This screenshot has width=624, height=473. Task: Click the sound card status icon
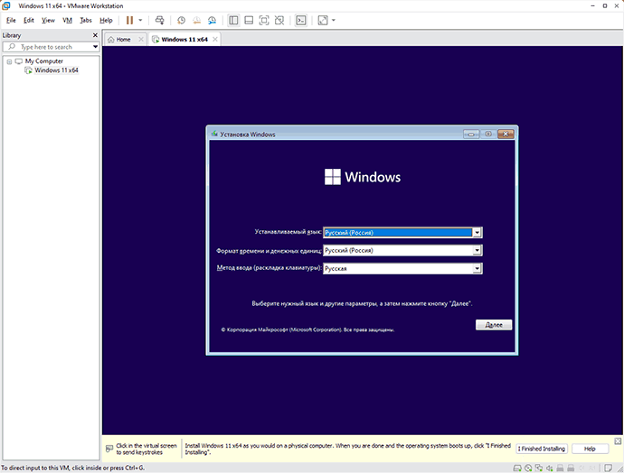coord(549,468)
